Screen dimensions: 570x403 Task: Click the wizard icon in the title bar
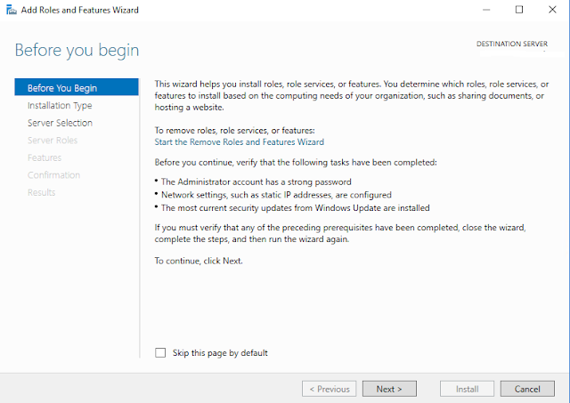click(12, 10)
